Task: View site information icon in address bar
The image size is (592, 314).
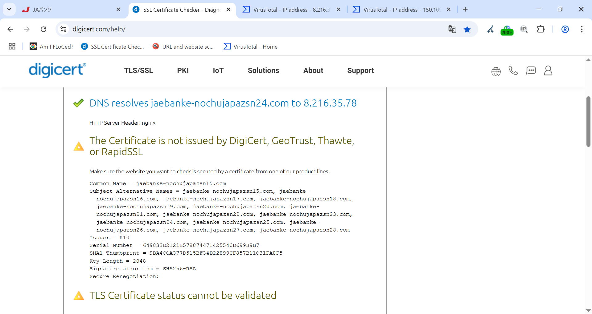Action: coord(63,29)
